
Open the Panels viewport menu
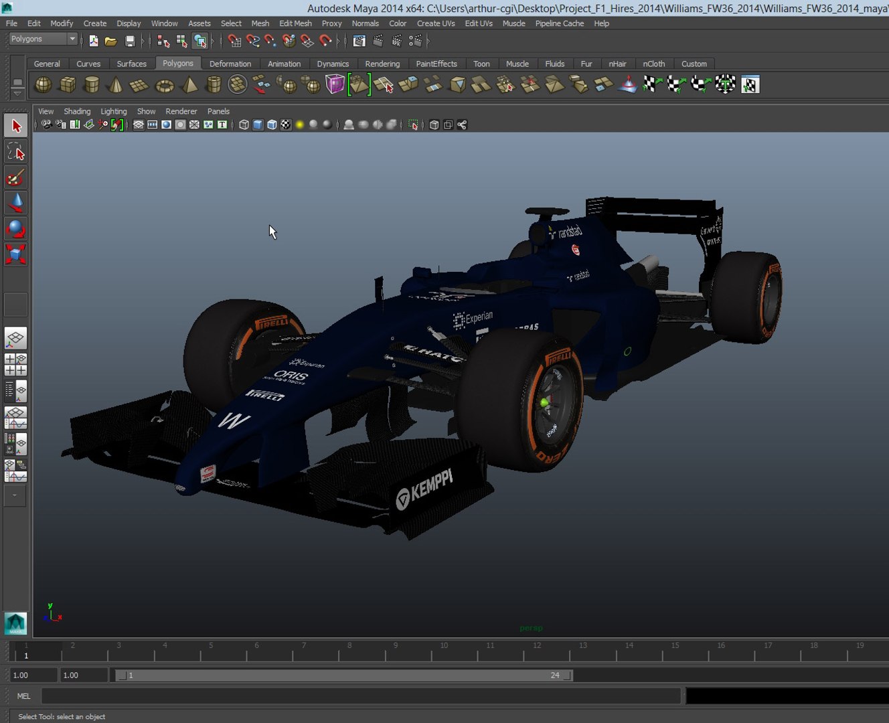pyautogui.click(x=218, y=111)
